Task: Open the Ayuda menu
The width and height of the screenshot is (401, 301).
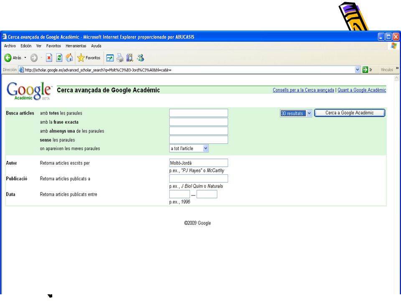Action: pyautogui.click(x=96, y=46)
